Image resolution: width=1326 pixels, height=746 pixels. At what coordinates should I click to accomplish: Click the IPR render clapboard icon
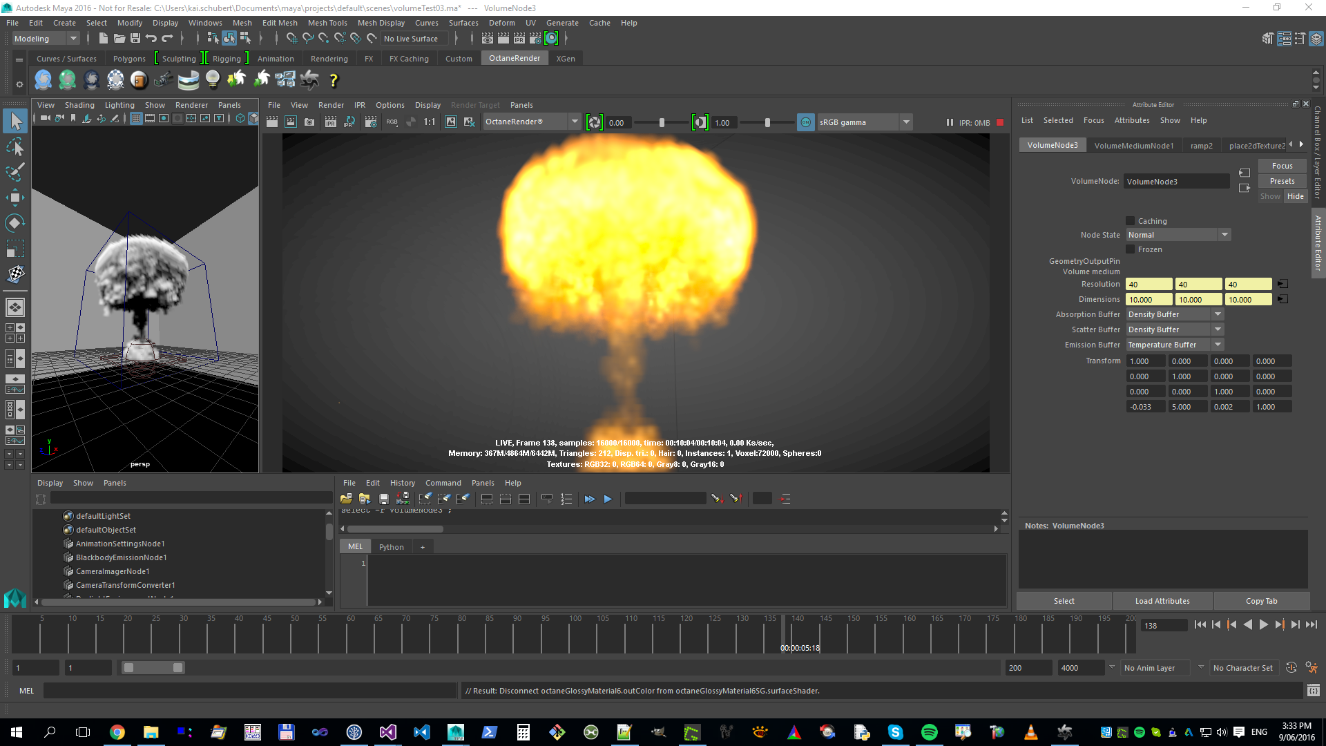coord(330,122)
